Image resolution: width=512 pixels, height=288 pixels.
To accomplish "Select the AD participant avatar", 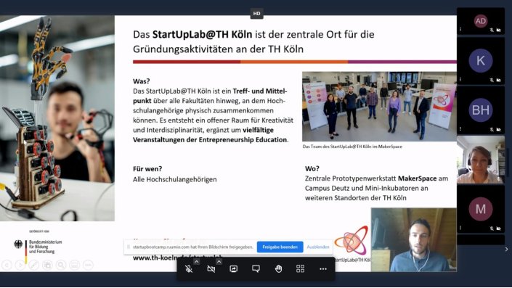I will [x=481, y=21].
